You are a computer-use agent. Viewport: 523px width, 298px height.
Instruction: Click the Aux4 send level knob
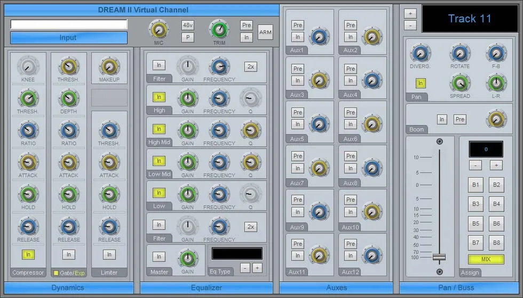pos(372,80)
